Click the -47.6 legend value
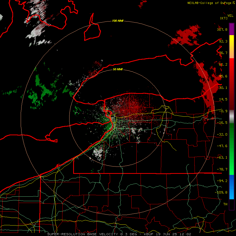 (x=222, y=146)
